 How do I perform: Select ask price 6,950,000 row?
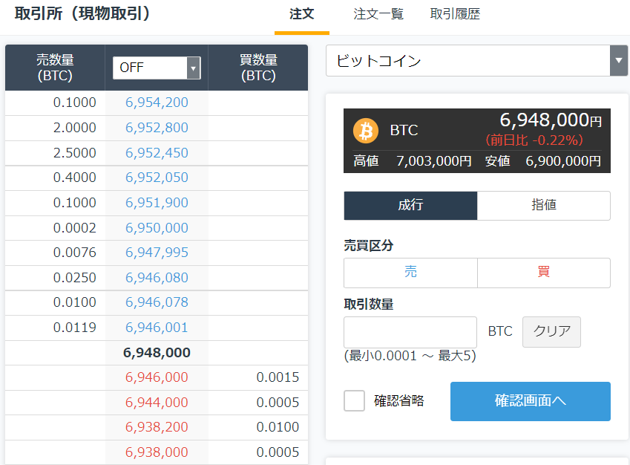pyautogui.click(x=157, y=228)
